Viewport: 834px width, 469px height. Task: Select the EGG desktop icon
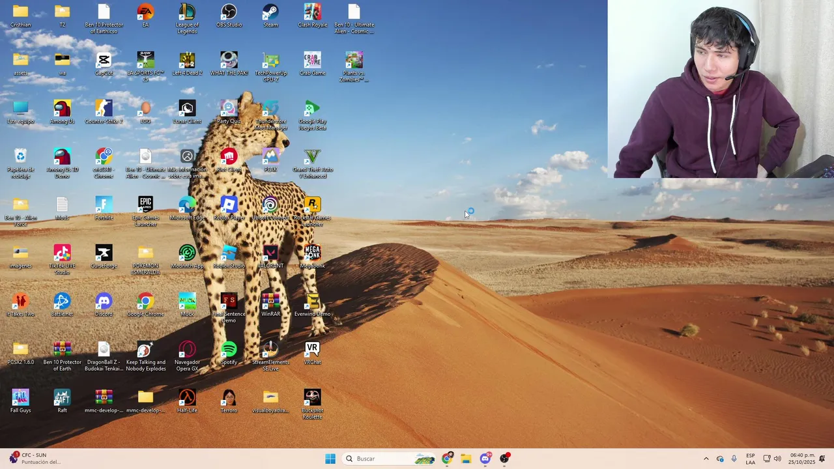[145, 112]
